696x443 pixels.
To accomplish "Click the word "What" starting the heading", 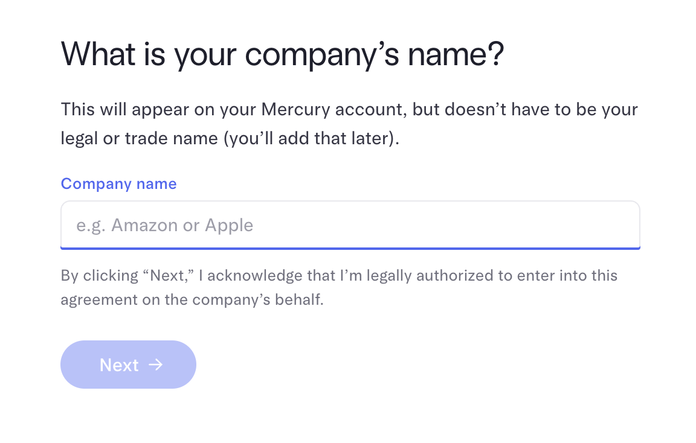I will point(99,54).
